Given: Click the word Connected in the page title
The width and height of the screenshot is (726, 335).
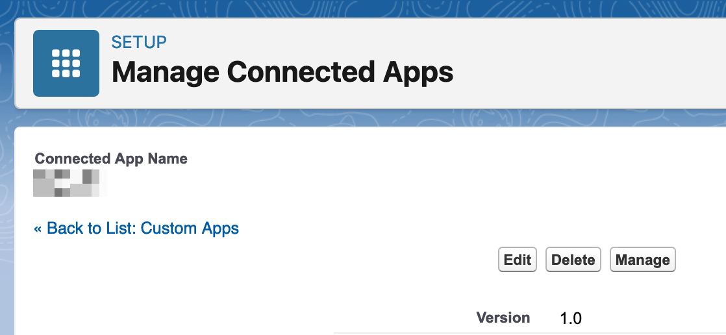Looking at the screenshot, I should (x=298, y=71).
